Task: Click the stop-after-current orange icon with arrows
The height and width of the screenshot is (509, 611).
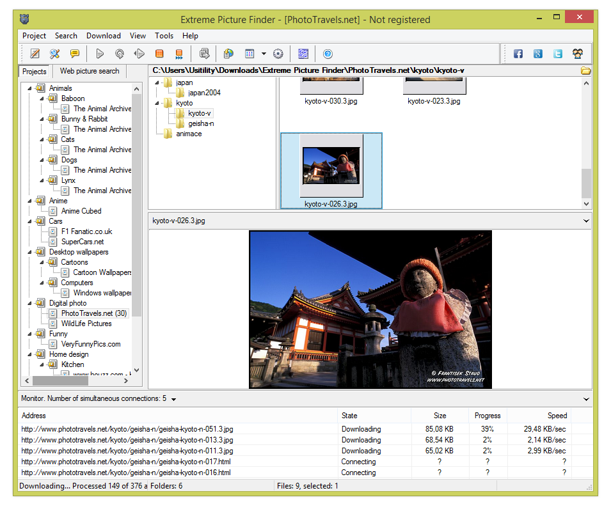Action: [x=179, y=54]
